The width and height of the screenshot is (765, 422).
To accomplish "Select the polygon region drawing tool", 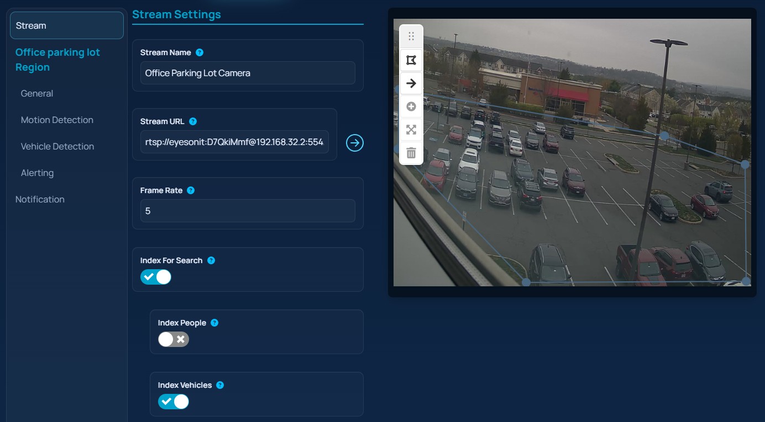I will point(411,60).
